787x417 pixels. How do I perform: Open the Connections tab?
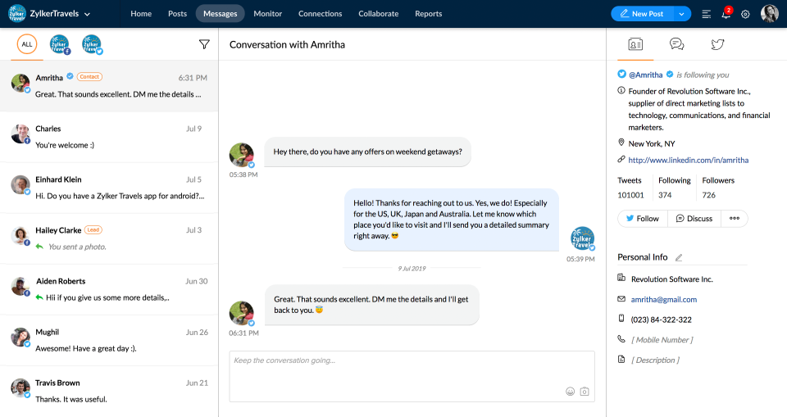coord(321,14)
